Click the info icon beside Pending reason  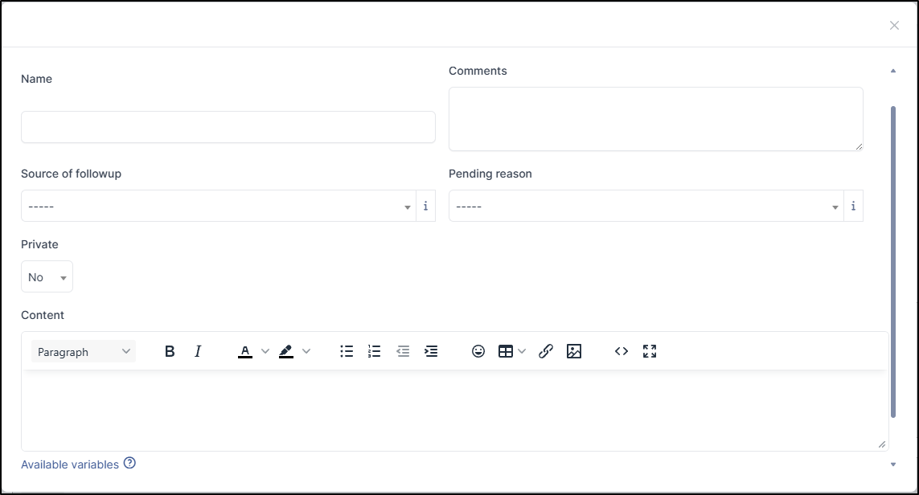pyautogui.click(x=853, y=207)
